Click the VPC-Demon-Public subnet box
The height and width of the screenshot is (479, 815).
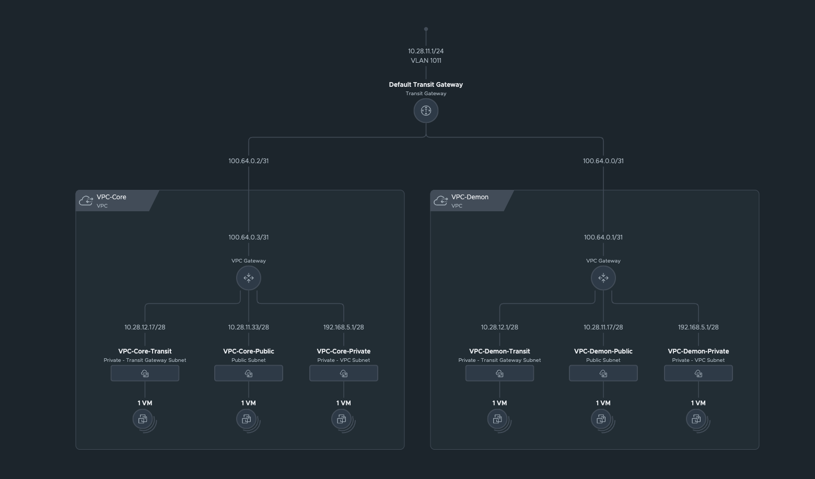click(x=603, y=373)
